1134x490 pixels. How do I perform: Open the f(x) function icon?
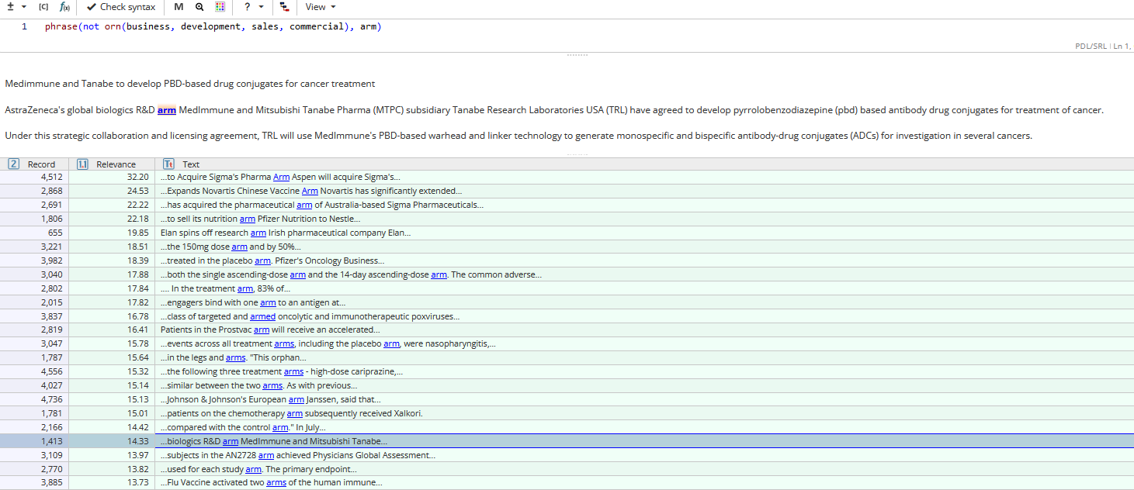coord(65,7)
